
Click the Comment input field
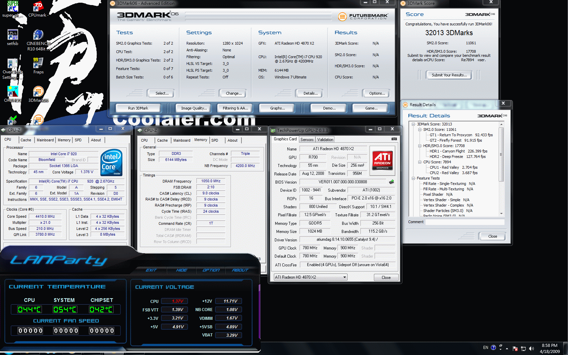(465, 222)
